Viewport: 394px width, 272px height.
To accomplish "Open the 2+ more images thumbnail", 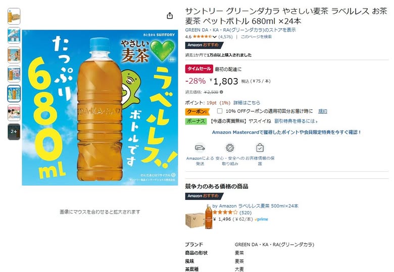I will [x=14, y=131].
